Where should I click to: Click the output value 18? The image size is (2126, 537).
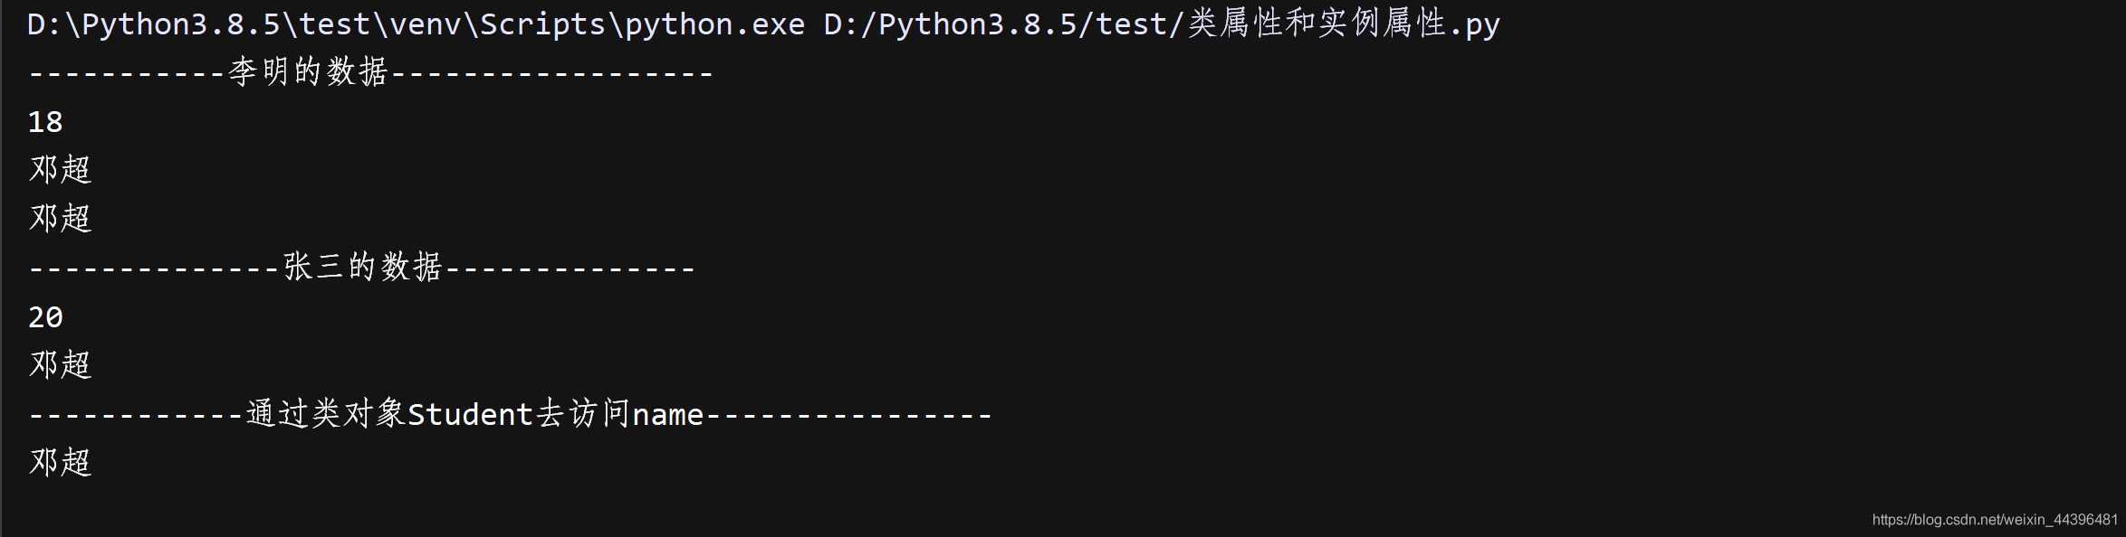45,122
